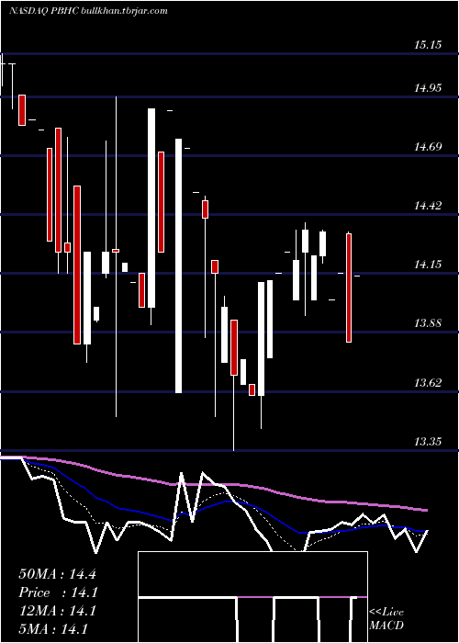Click the Price : 14.1 readout
The image size is (459, 643).
pos(57,592)
